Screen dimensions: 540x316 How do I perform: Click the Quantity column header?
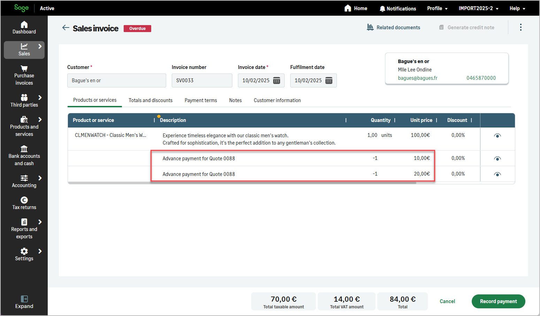click(x=380, y=120)
